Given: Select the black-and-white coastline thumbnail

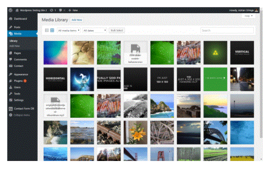Looking at the screenshot, I should click(135, 106).
